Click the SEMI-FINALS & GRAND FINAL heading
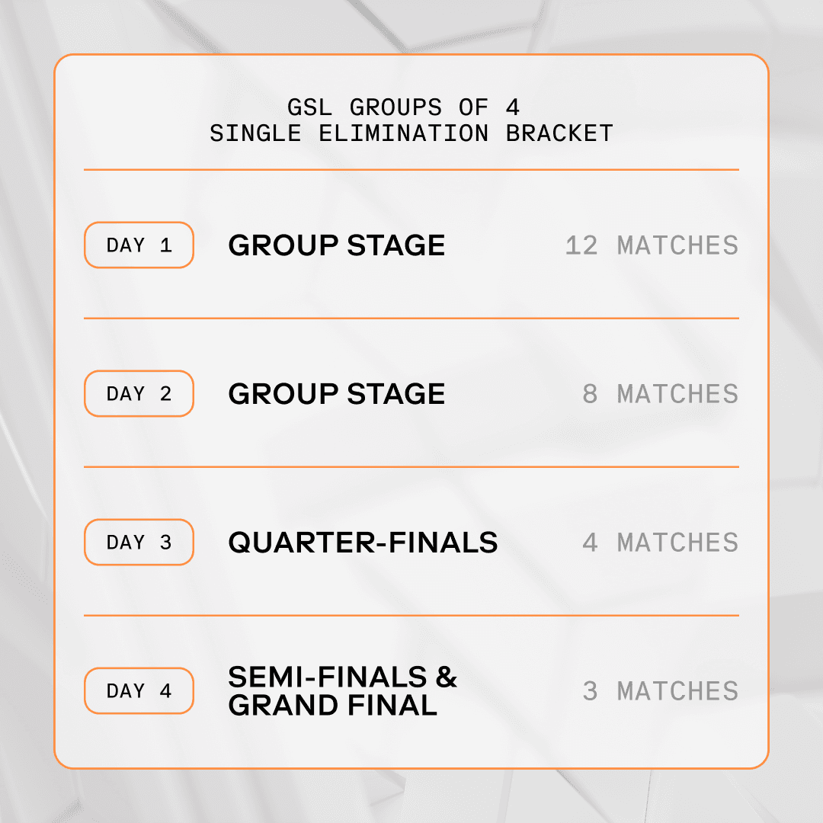Image resolution: width=823 pixels, height=823 pixels. [342, 690]
